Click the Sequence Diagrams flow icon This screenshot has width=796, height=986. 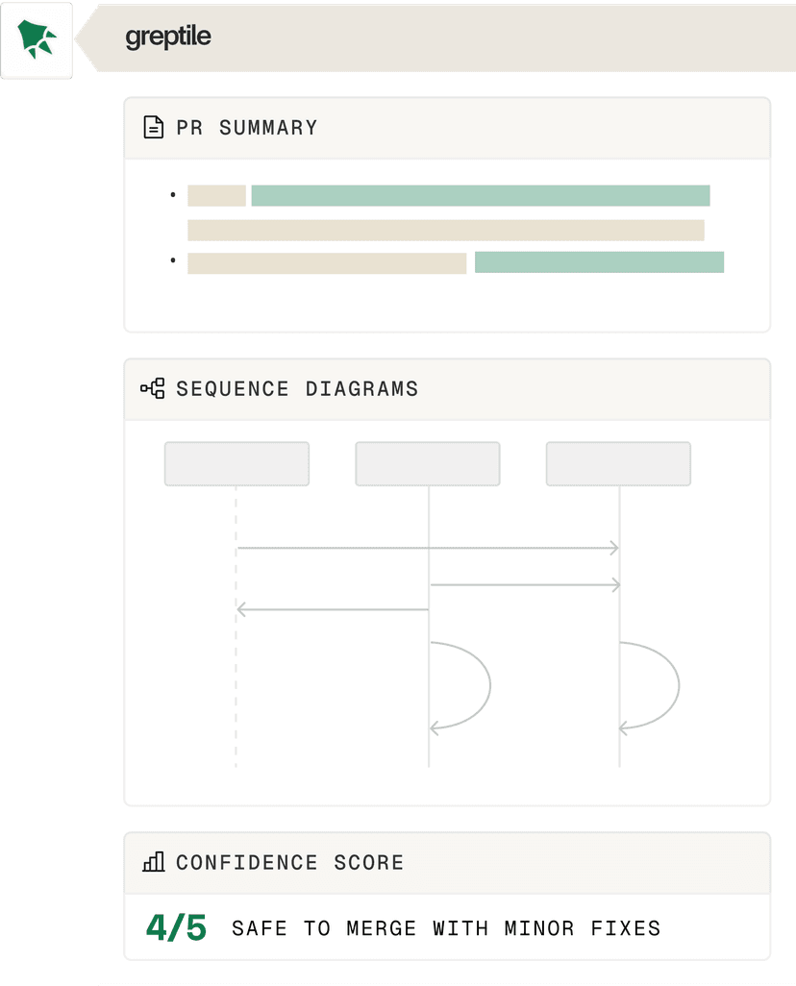153,389
